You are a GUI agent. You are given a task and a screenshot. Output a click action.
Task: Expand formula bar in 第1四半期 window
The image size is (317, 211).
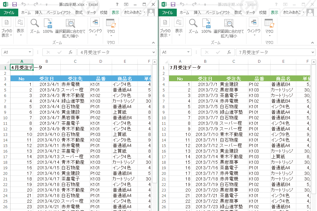(x=154, y=52)
